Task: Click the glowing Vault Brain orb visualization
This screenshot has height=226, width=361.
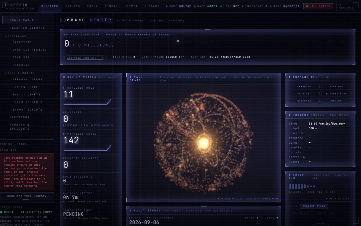Action: pyautogui.click(x=203, y=143)
